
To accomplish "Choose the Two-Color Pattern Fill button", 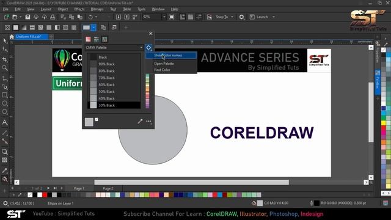I will (x=57, y=28).
